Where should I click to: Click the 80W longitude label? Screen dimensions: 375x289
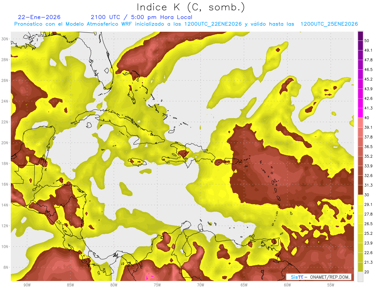(114, 285)
